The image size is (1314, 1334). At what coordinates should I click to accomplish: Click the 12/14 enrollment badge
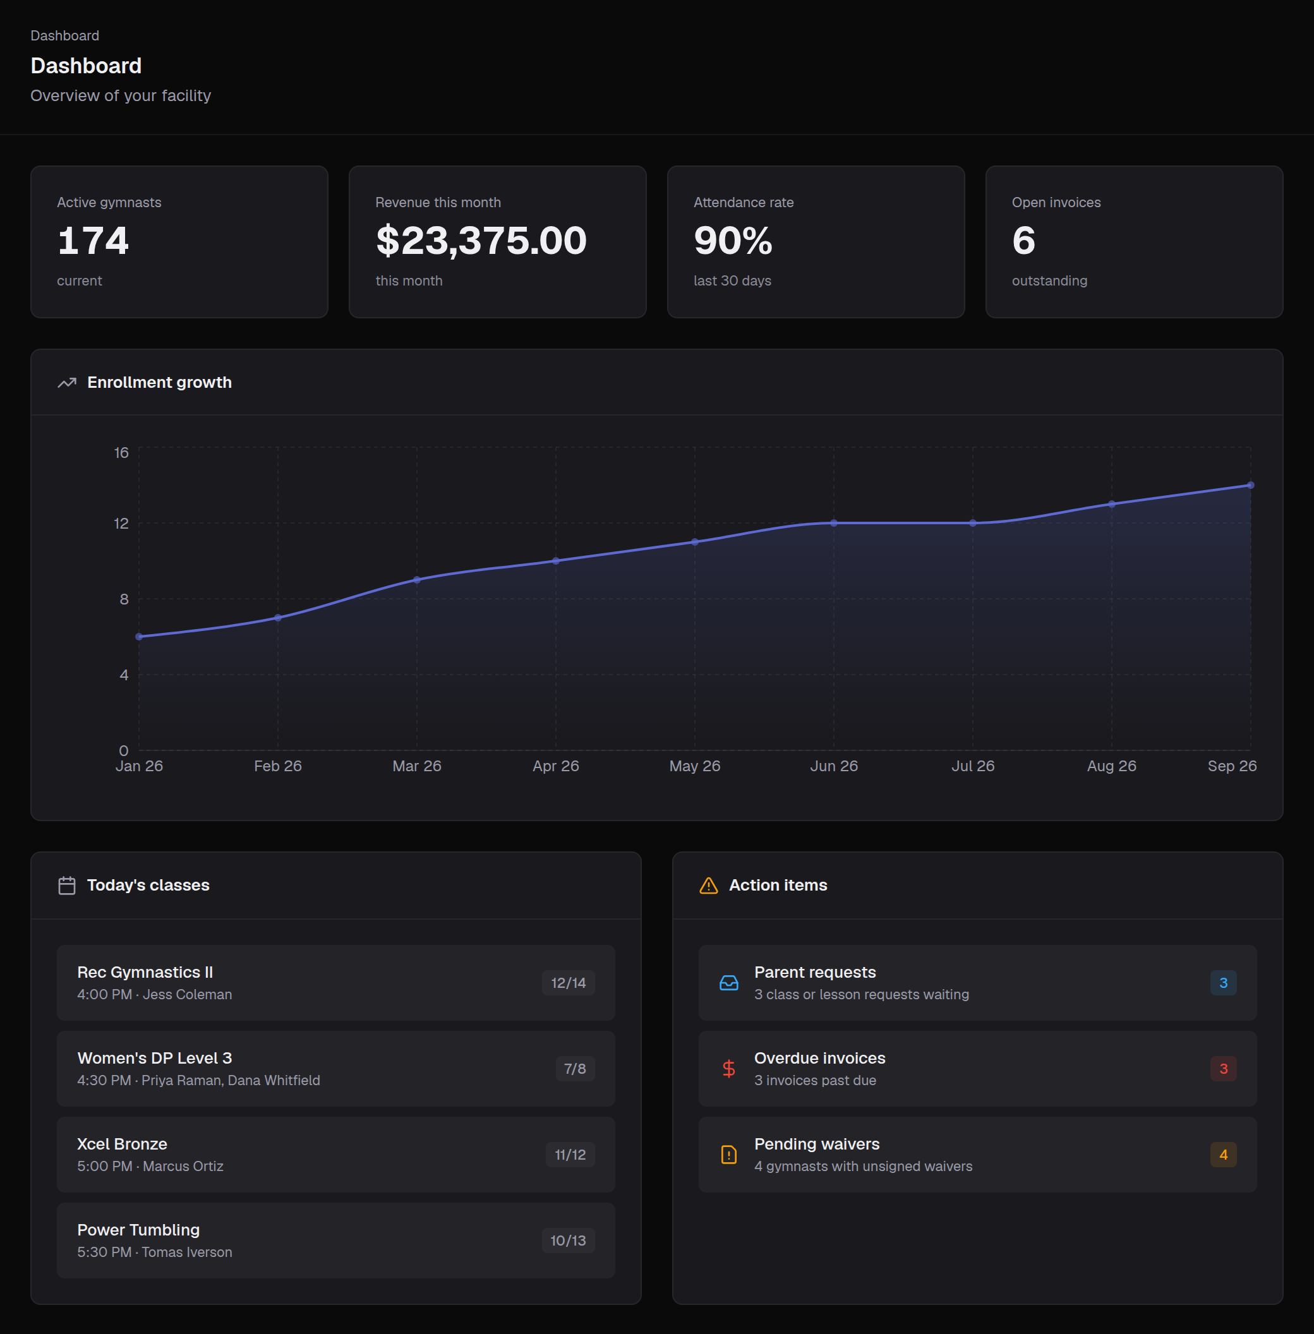[x=568, y=983]
